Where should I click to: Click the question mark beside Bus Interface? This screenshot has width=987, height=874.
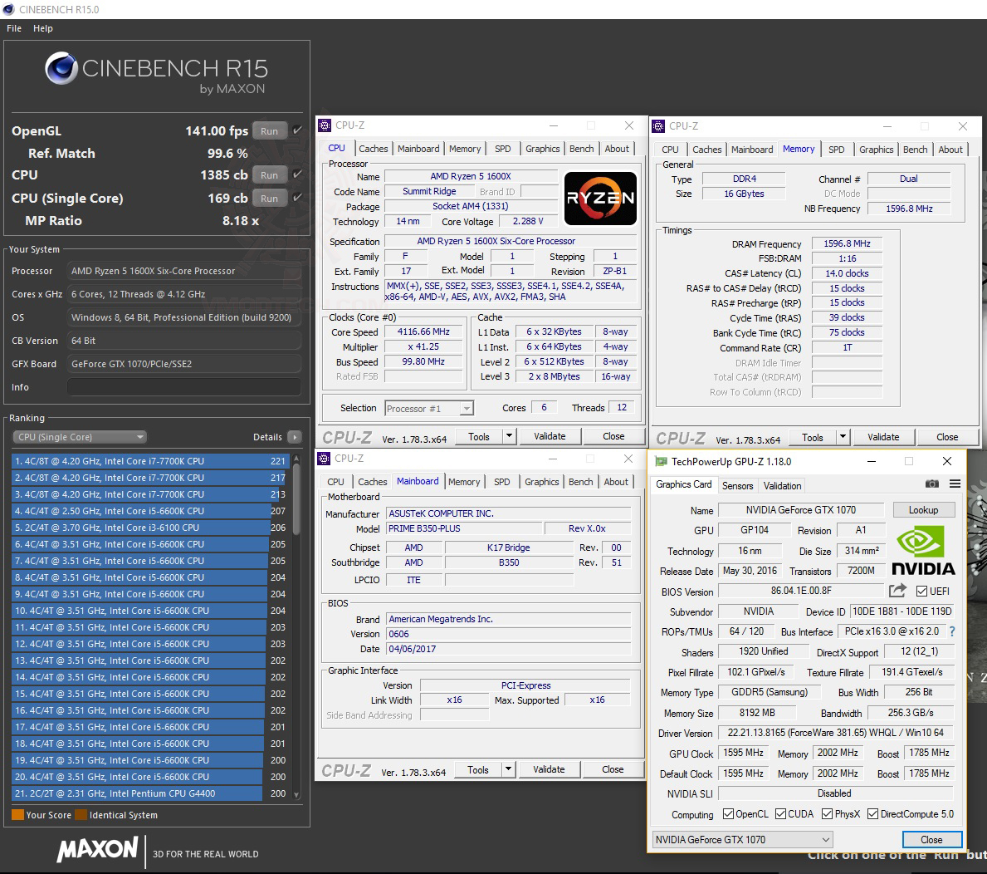tap(952, 632)
